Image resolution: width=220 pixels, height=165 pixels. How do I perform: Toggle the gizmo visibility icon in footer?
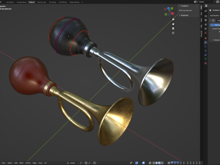(x=137, y=163)
